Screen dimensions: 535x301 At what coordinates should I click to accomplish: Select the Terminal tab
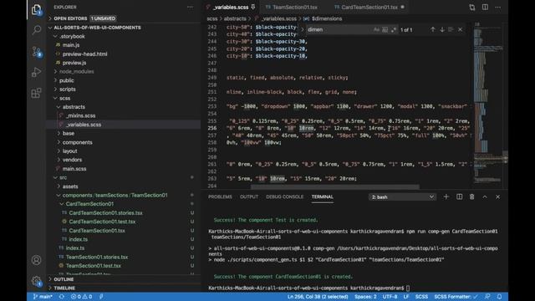click(322, 197)
